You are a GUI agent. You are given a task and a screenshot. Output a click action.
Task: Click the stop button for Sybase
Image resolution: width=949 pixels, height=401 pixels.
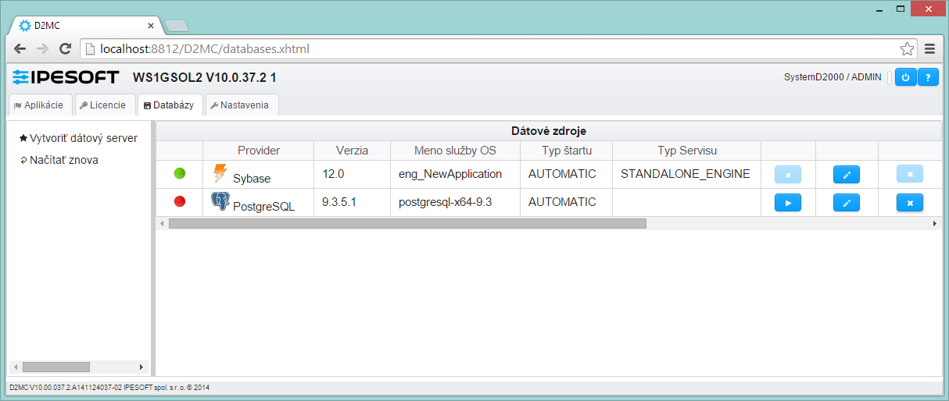click(788, 175)
